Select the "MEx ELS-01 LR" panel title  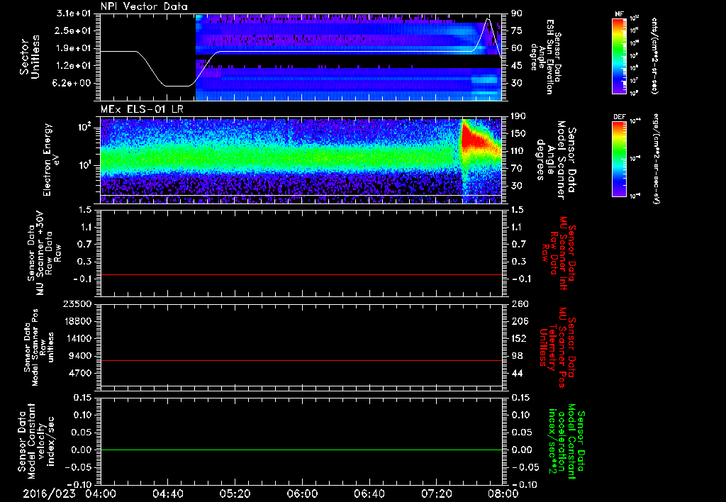pos(142,109)
